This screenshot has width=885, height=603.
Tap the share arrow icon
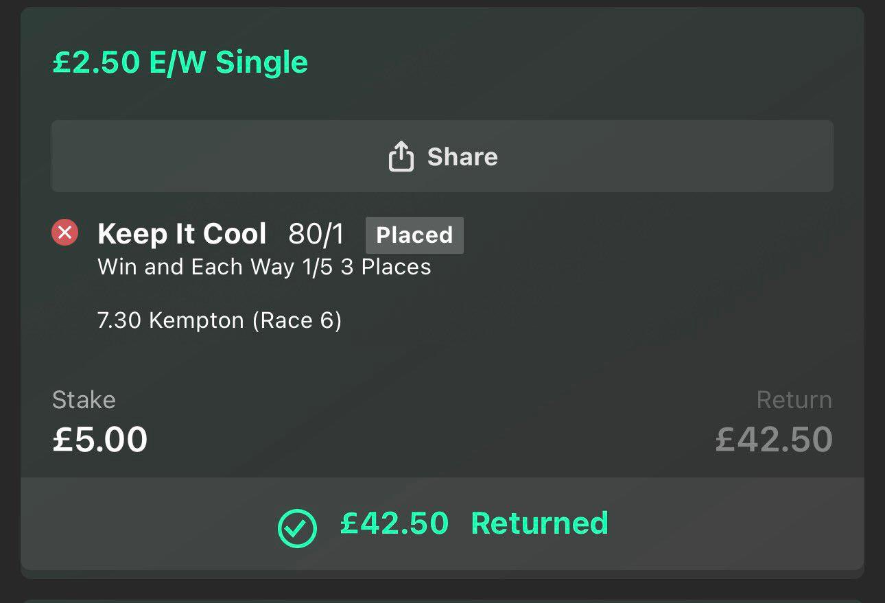pos(401,157)
